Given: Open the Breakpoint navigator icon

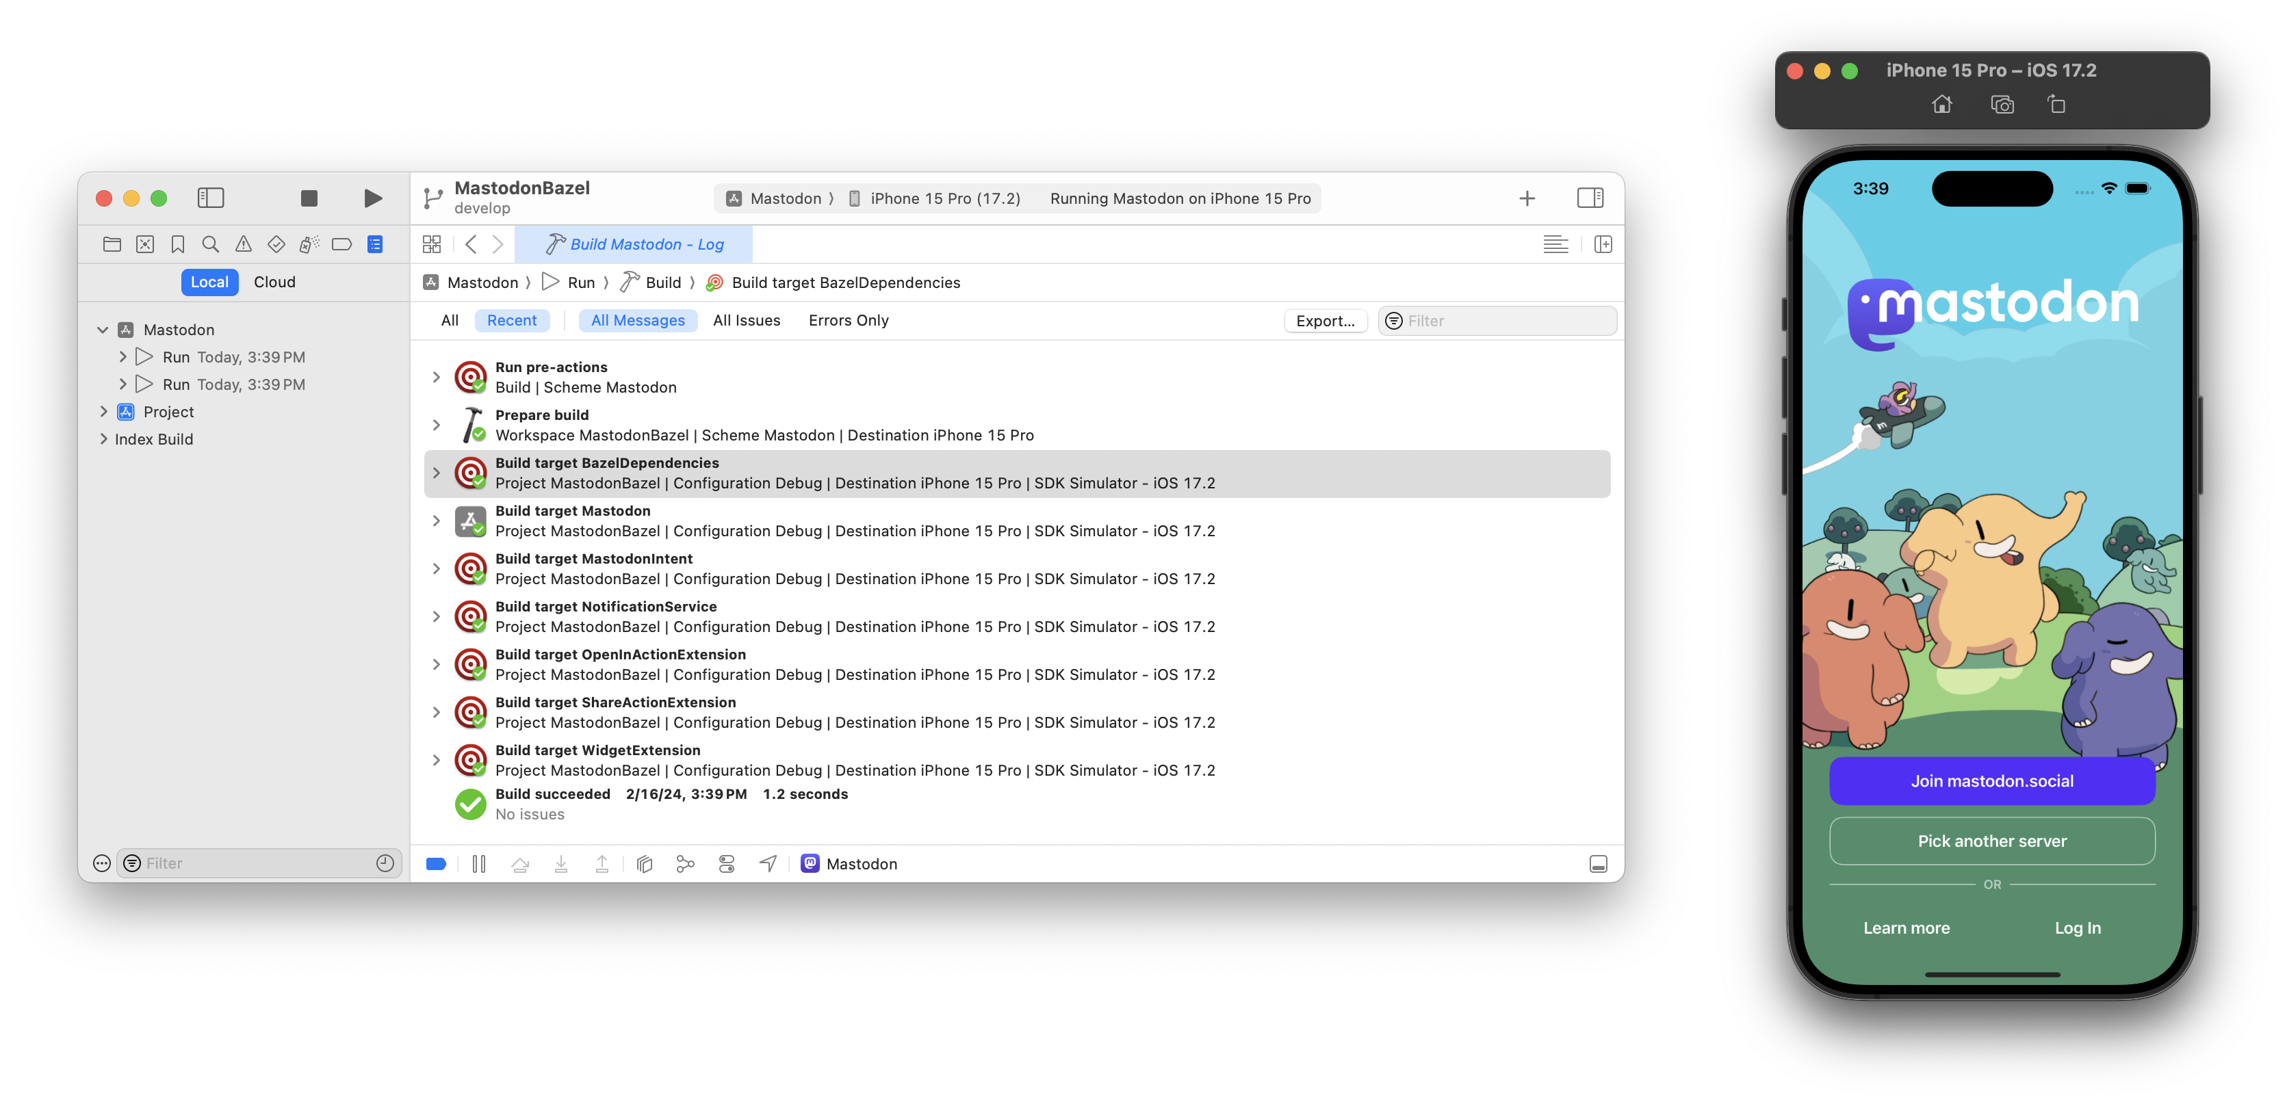Looking at the screenshot, I should pos(341,244).
